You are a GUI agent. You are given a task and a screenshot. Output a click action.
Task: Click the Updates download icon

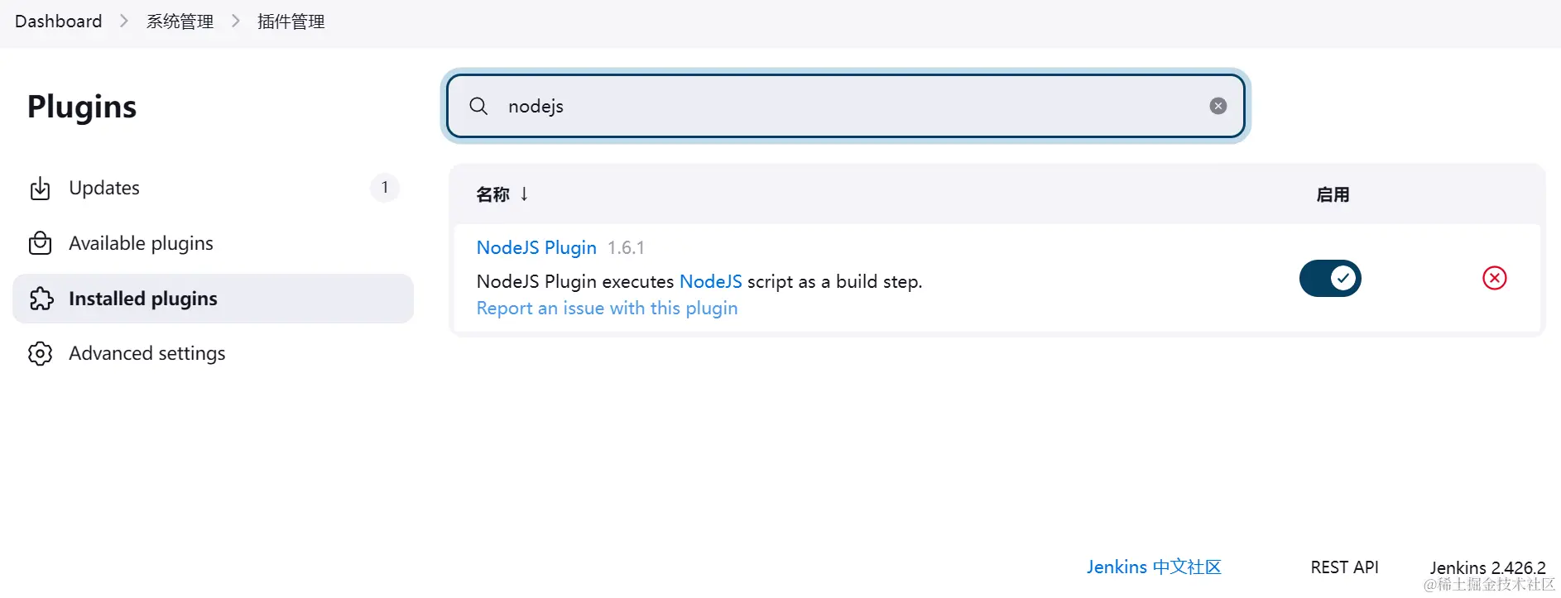click(40, 188)
